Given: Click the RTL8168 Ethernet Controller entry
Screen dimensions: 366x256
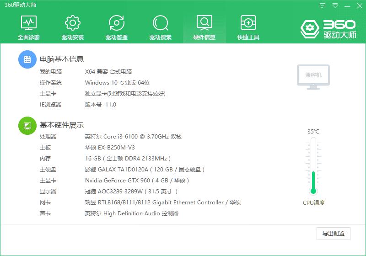Looking at the screenshot, I should point(163,203).
